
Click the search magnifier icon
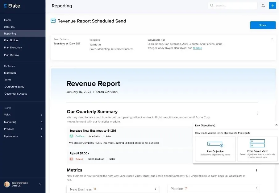tap(211, 6)
